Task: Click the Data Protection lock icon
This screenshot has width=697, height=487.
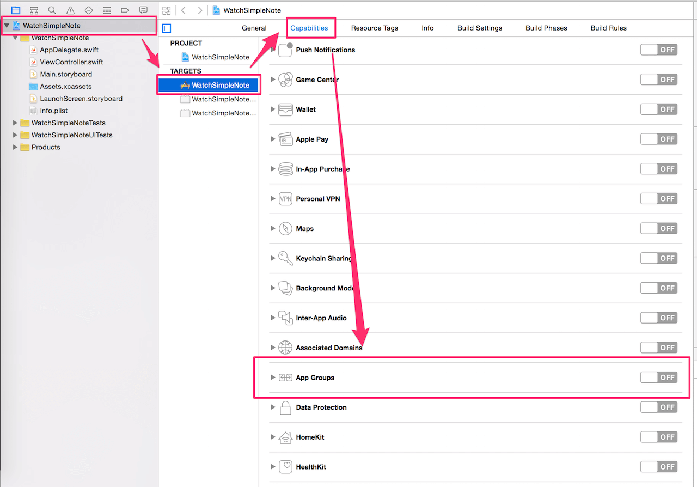Action: (286, 407)
